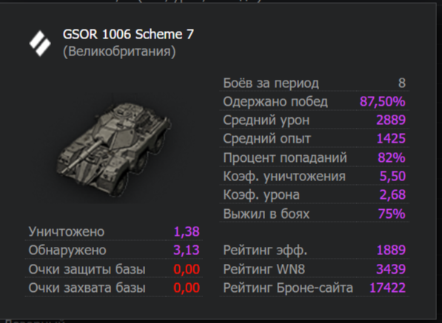Image resolution: width=442 pixels, height=323 pixels.
Task: Click the 'Процент попаданий' label
Action: [285, 158]
